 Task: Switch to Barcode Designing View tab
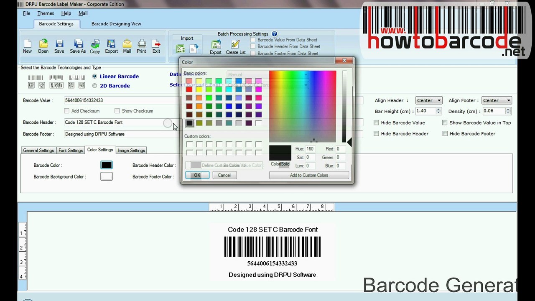coord(116,24)
